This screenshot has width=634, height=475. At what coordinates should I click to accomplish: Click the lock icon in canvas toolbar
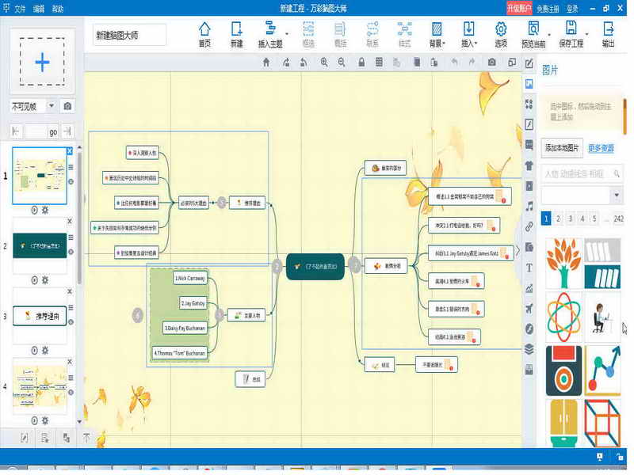[361, 63]
